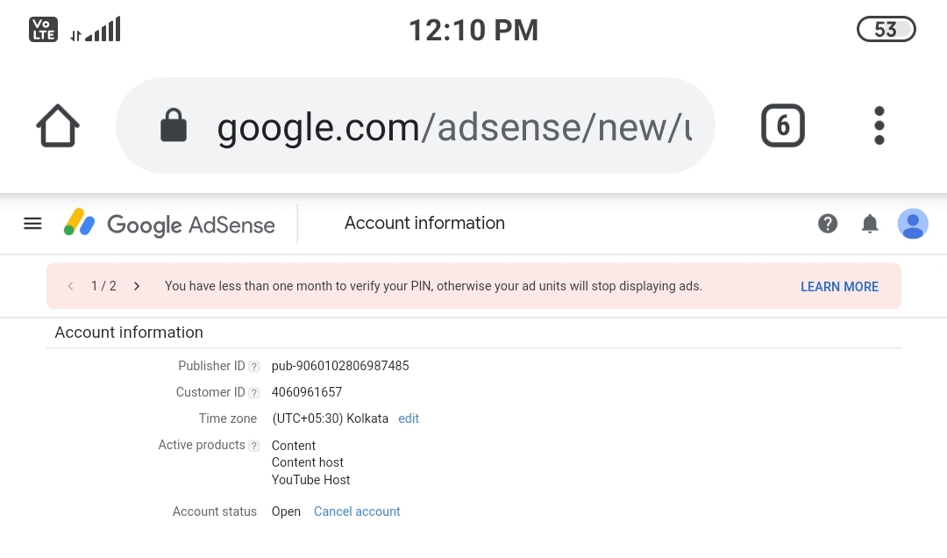The width and height of the screenshot is (947, 558).
Task: Click the Active products help tooltip icon
Action: 253,446
